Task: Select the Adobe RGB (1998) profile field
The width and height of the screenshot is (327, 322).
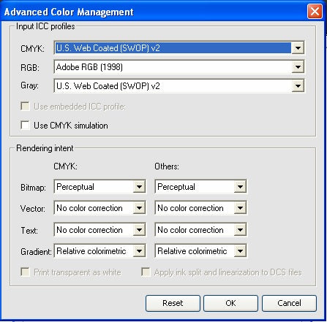Action: 173,67
